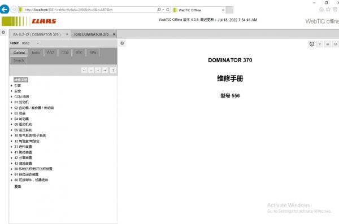339x224 pixels.
Task: Open the 02 chapter tree label
Action: tap(34, 108)
